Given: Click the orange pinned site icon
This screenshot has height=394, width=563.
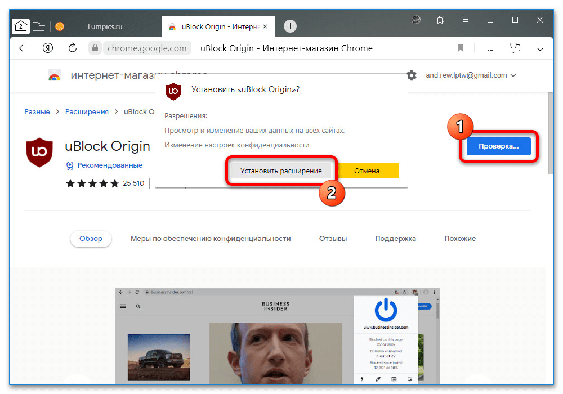Looking at the screenshot, I should 60,26.
